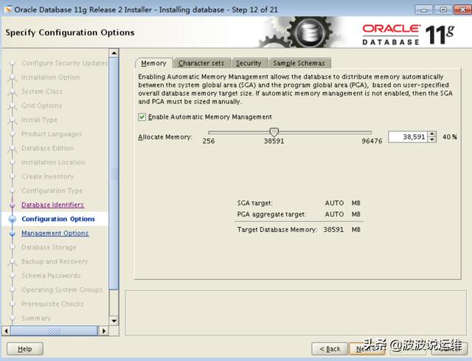Click the Schema Passwords step text
Viewport: 472px width, 361px height.
coord(51,275)
